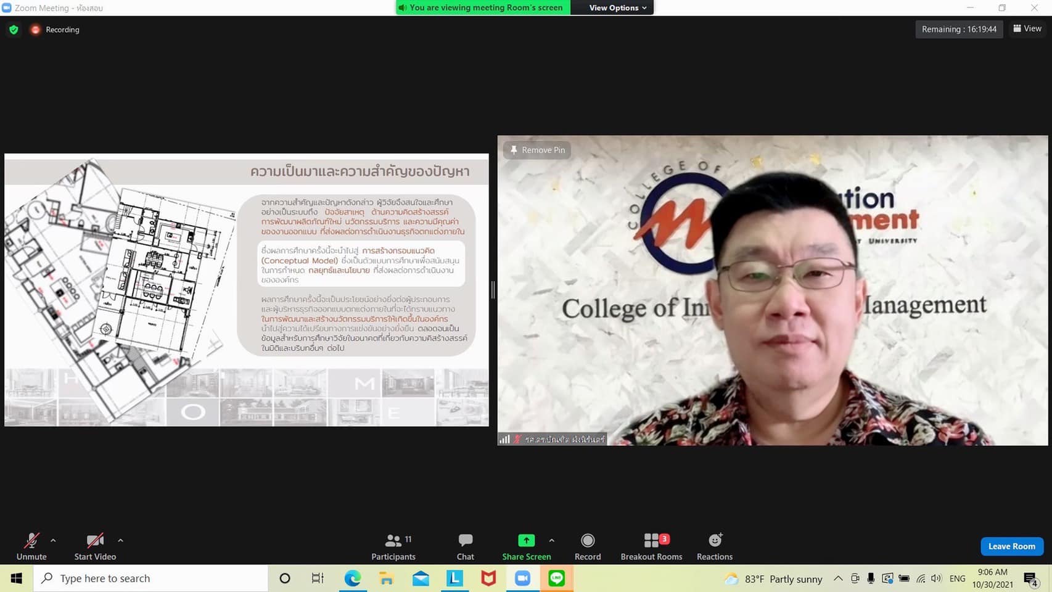Click Remove Pin on the video
1052x592 pixels.
[537, 150]
